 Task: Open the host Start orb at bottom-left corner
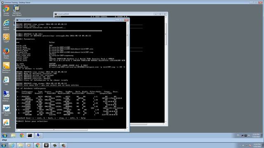pyautogui.click(x=3, y=145)
